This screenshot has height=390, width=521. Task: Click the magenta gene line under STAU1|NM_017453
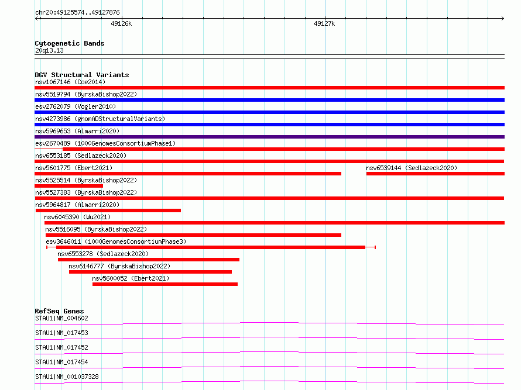tap(269, 338)
